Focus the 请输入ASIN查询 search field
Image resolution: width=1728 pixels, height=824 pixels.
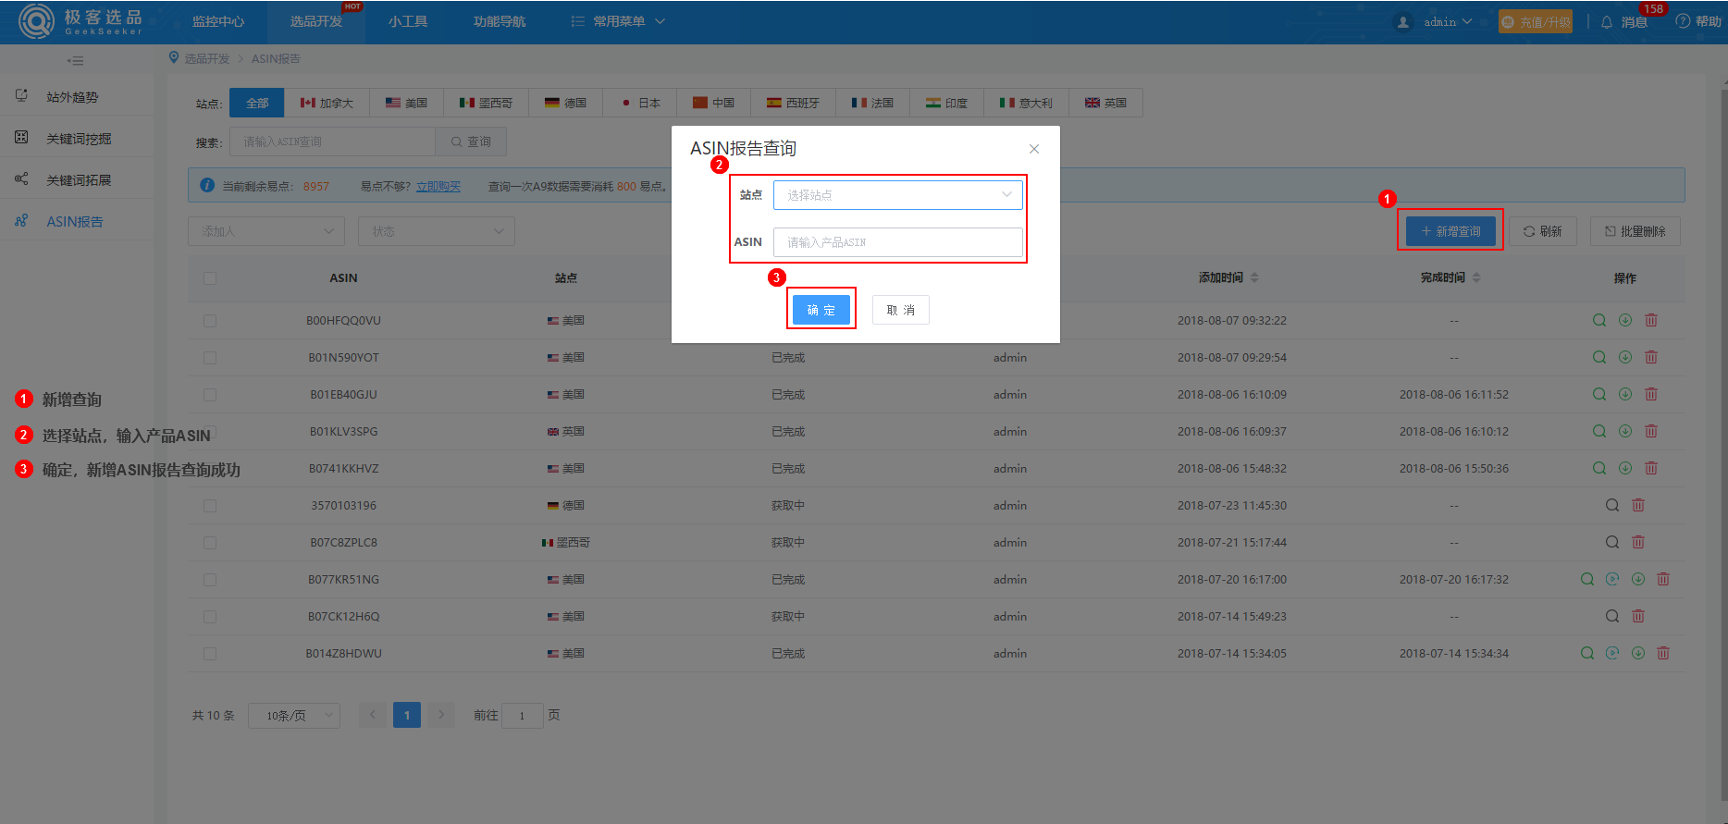point(332,141)
